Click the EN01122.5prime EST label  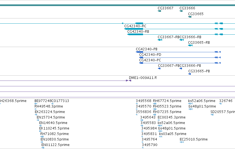tap(56, 145)
